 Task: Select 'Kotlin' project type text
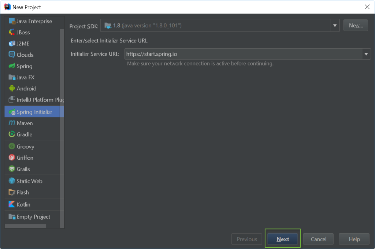pos(23,205)
